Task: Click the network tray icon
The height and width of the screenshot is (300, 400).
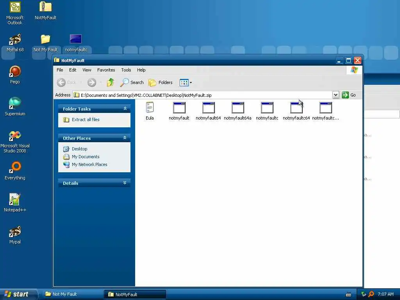Action: (x=364, y=294)
